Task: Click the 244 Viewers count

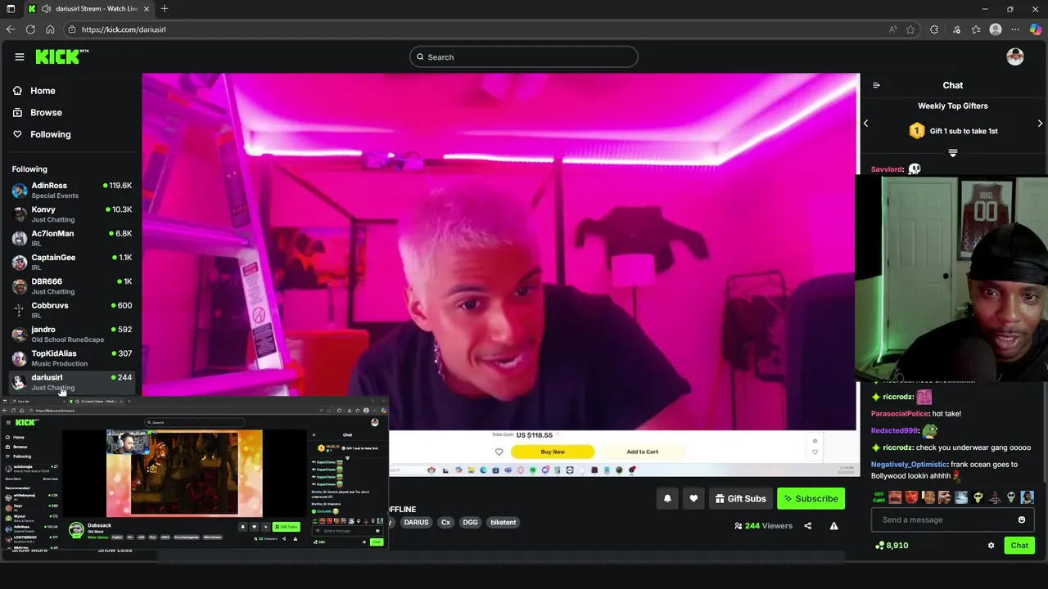Action: 763,526
